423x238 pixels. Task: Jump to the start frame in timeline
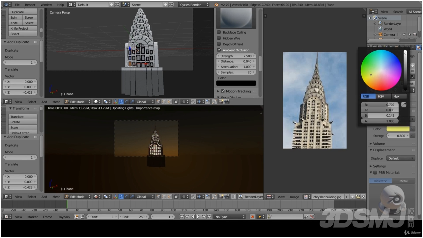tap(182, 217)
